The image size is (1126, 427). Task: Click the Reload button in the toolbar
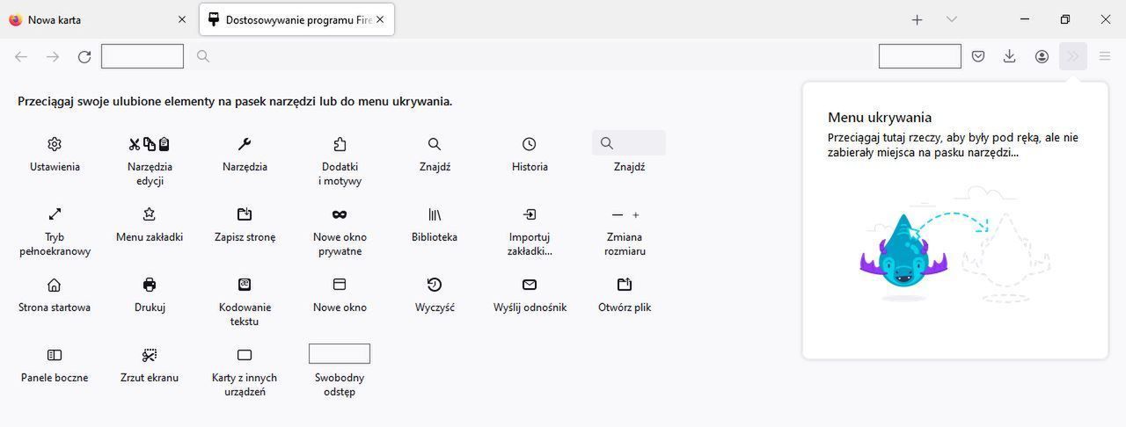click(x=84, y=56)
